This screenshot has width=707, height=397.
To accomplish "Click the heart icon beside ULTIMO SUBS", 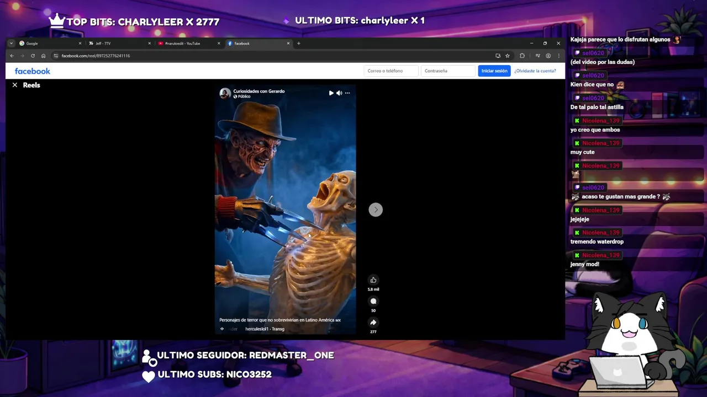I will (x=149, y=377).
